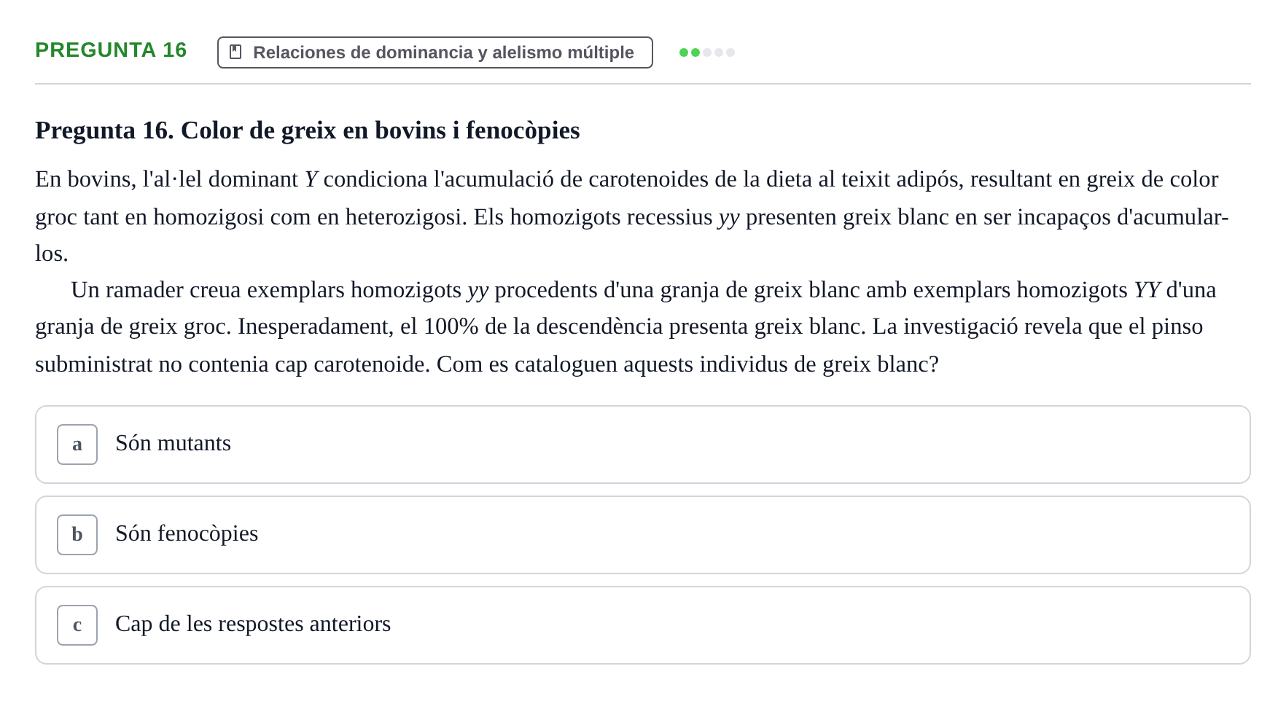Choose answer option "Són fenocòpies"

tap(643, 535)
